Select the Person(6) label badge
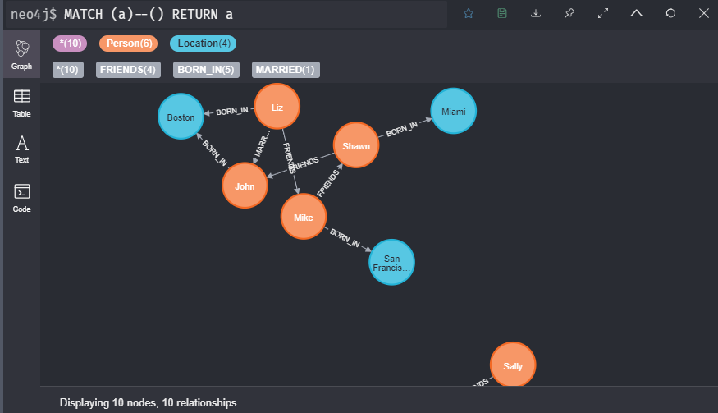Screen dimensions: 718x413 tap(128, 44)
